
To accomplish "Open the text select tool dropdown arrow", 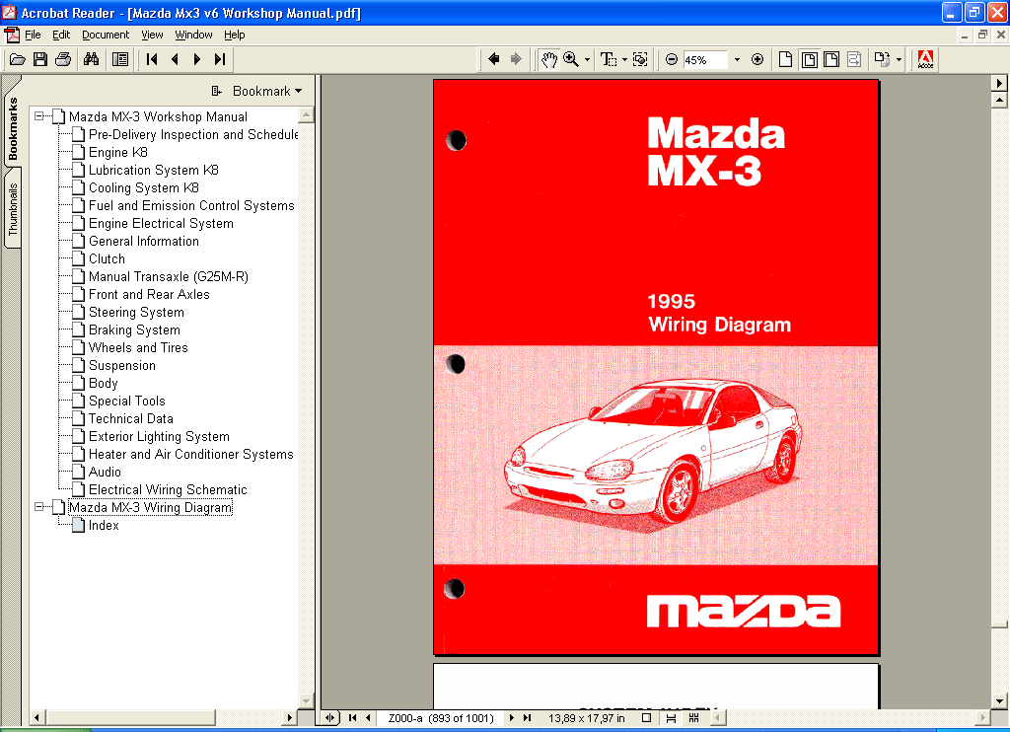I will click(624, 60).
